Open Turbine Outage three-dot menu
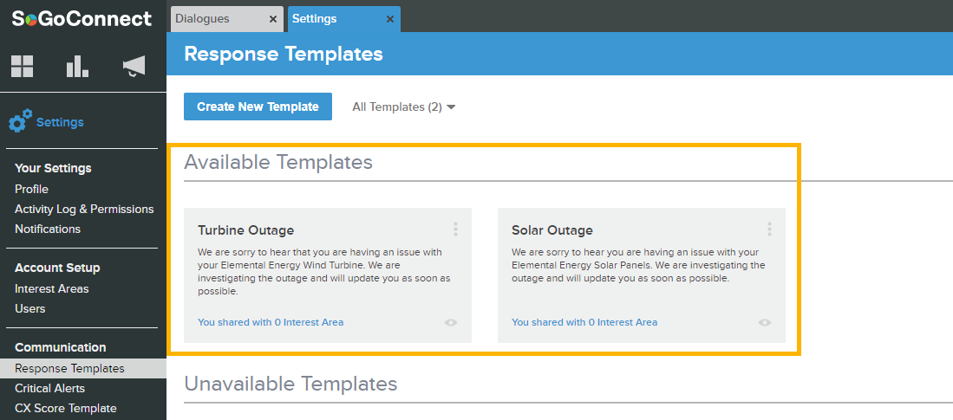This screenshot has height=420, width=953. point(455,229)
